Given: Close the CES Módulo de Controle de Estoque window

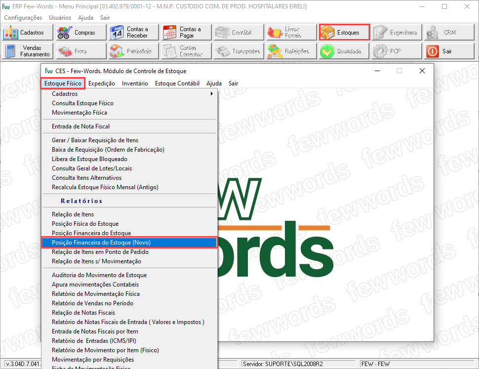Looking at the screenshot, I should click(x=422, y=71).
